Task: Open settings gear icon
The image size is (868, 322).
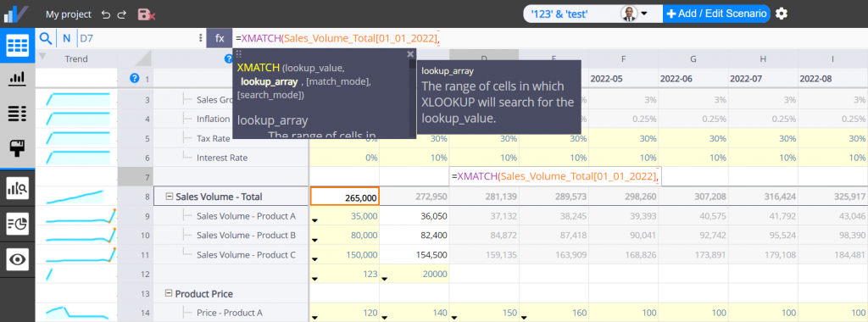Action: 781,14
